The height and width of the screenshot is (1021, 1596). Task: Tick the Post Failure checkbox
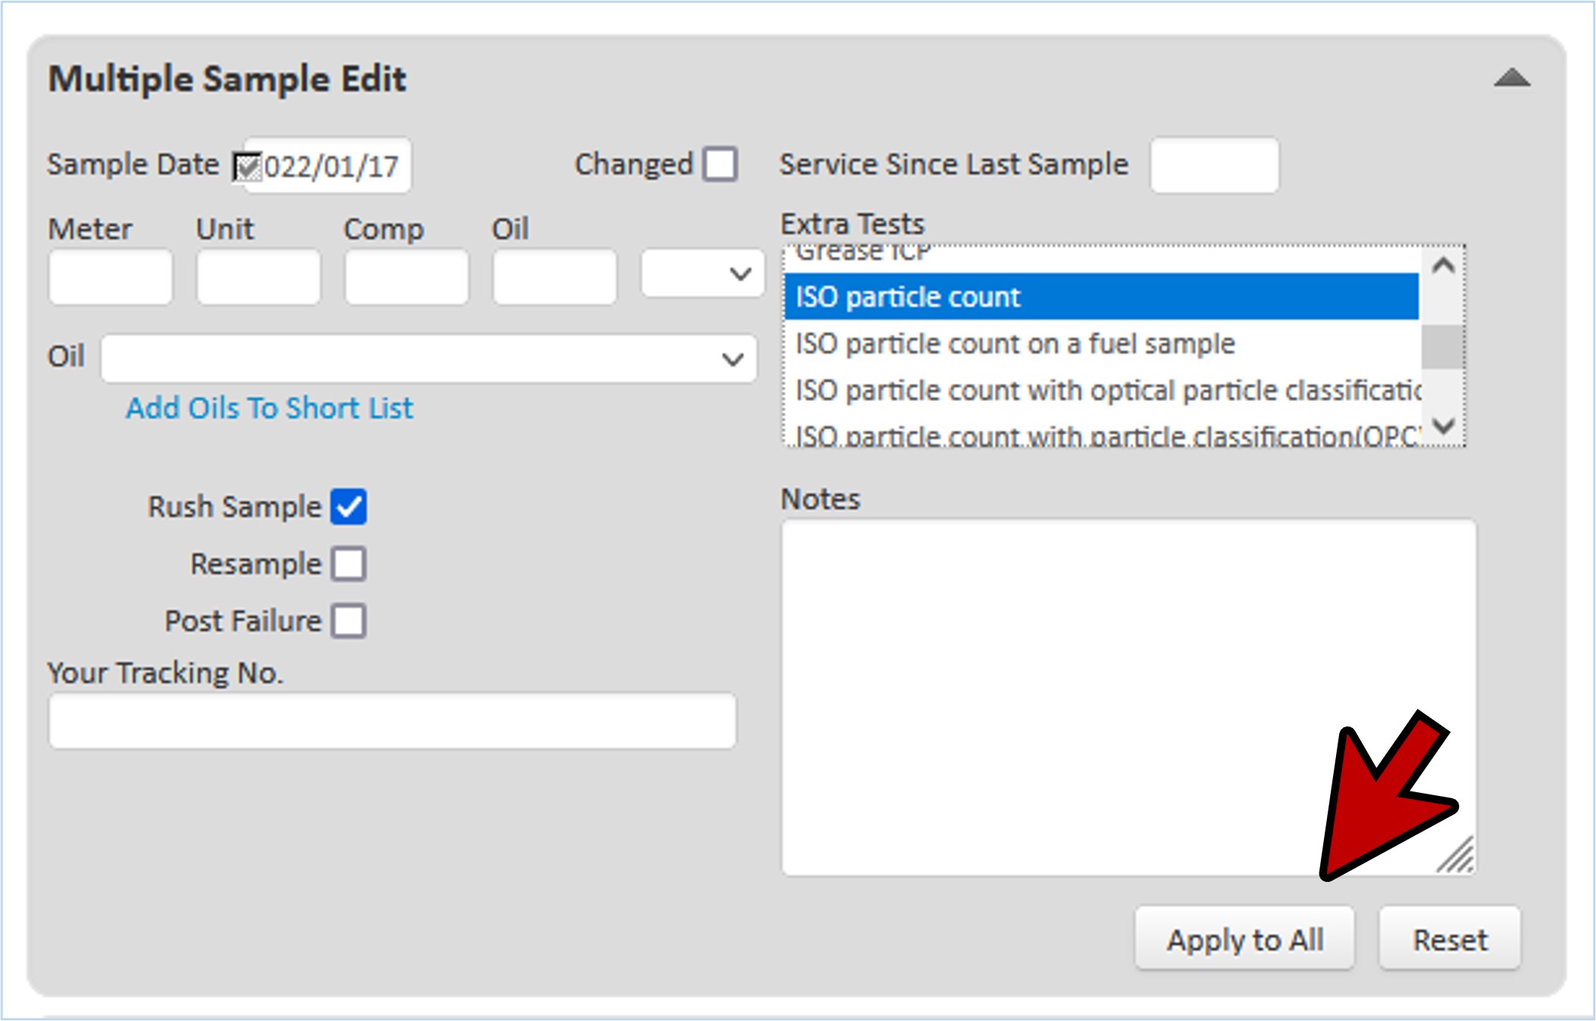(x=348, y=621)
